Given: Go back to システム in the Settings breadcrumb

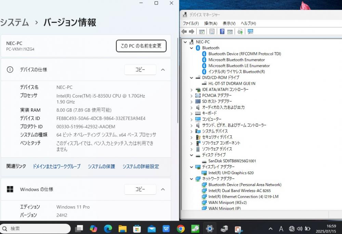Looking at the screenshot, I should pyautogui.click(x=14, y=23).
